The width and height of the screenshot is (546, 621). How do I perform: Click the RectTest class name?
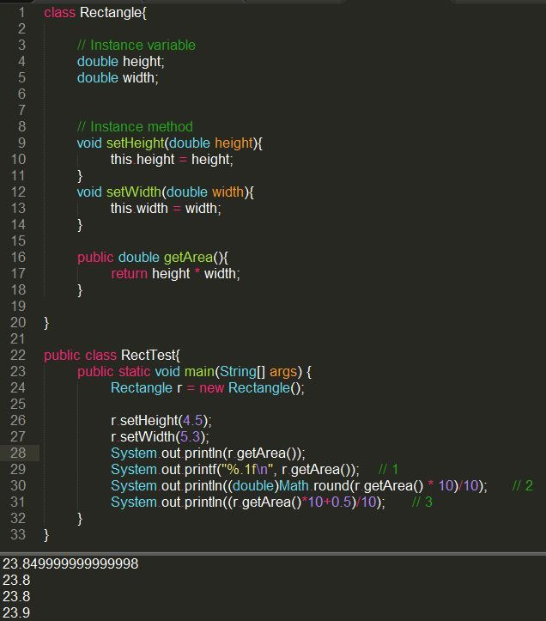coord(148,356)
